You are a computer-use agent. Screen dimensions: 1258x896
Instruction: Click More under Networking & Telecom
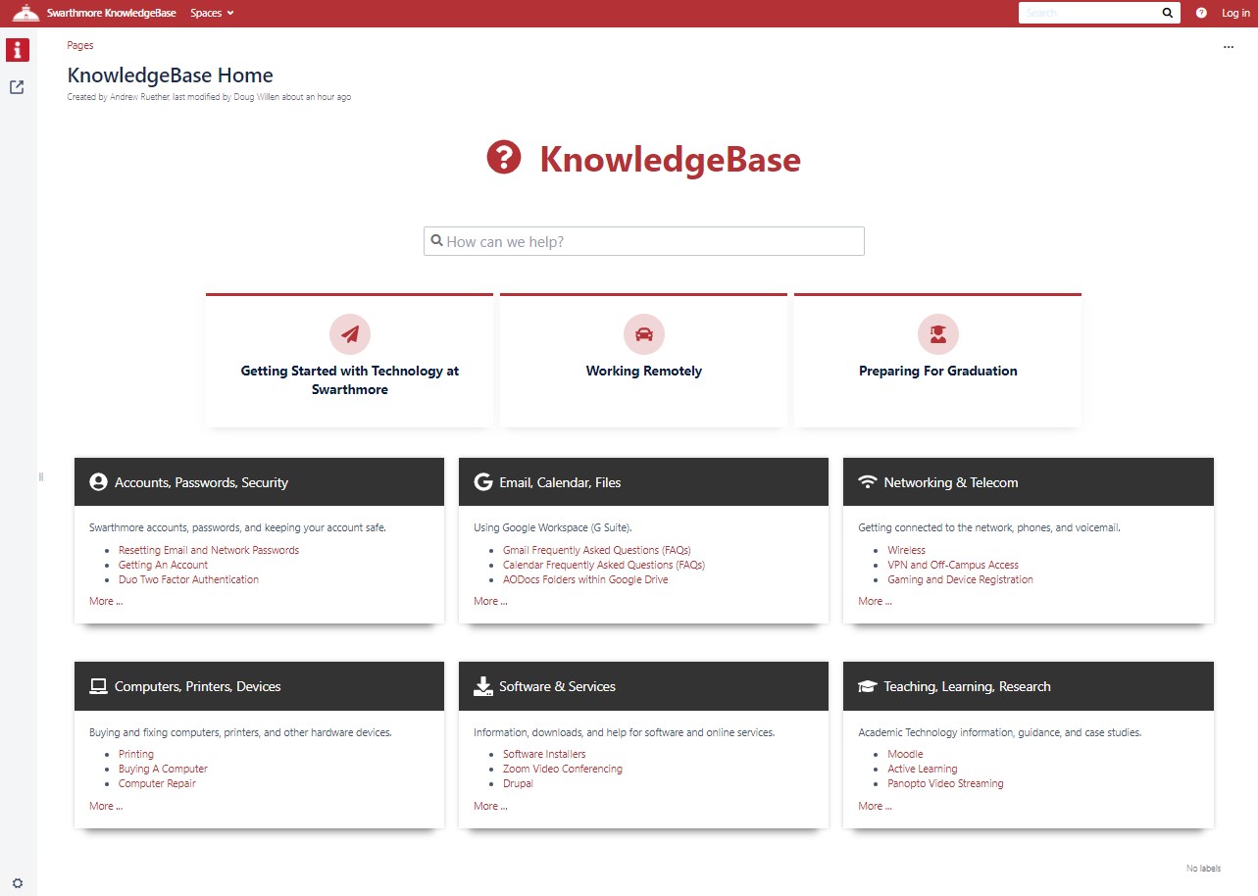click(x=875, y=601)
